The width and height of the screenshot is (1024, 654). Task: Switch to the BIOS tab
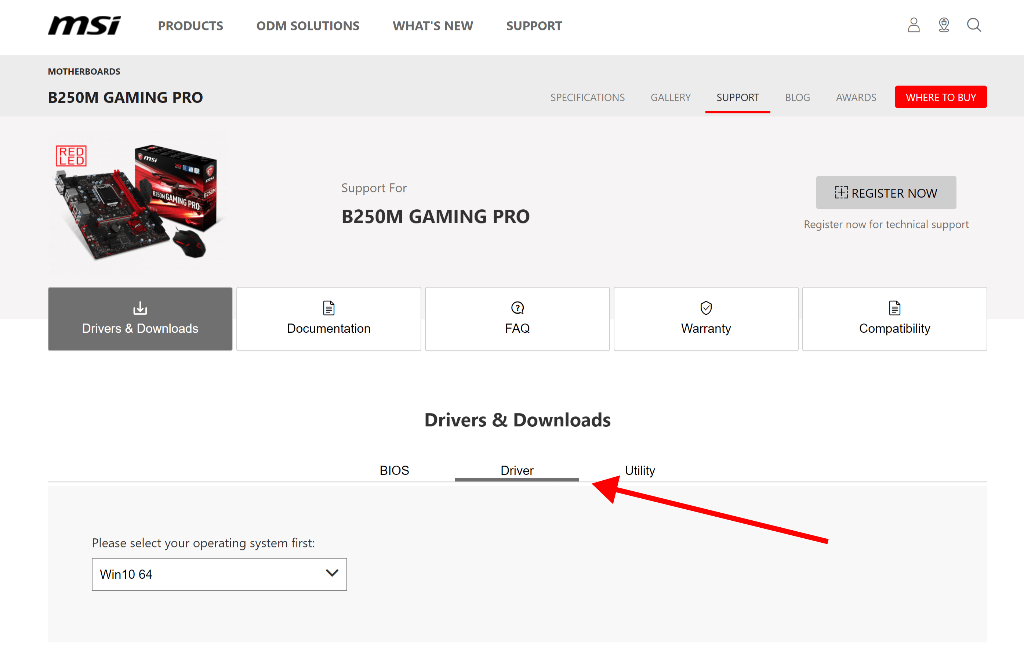pos(394,470)
